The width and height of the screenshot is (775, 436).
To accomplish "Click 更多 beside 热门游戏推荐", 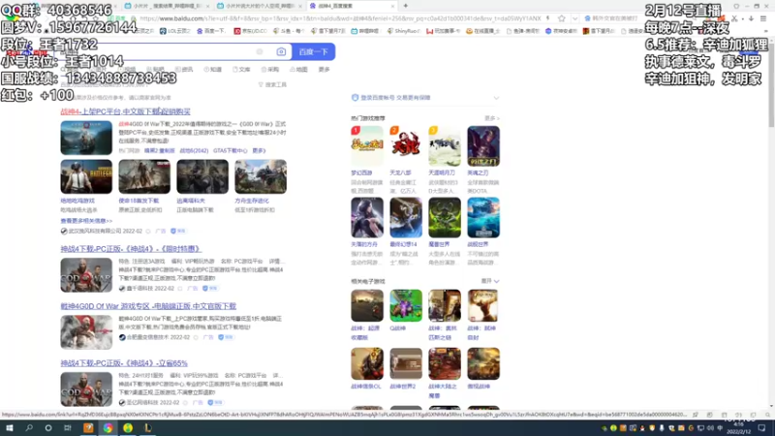I will tap(492, 118).
